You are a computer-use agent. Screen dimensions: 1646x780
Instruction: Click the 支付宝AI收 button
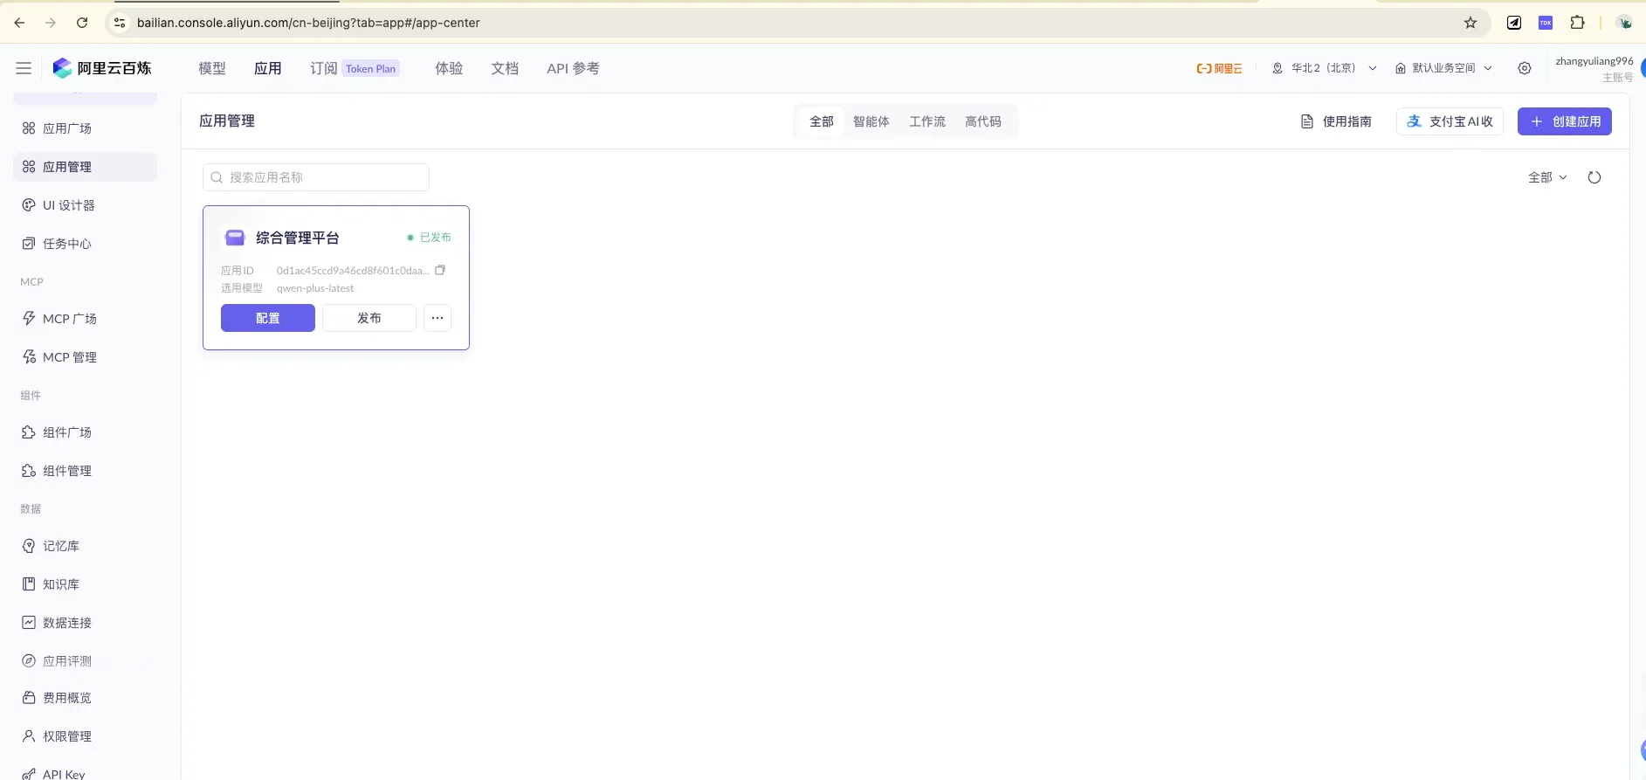[x=1450, y=121]
